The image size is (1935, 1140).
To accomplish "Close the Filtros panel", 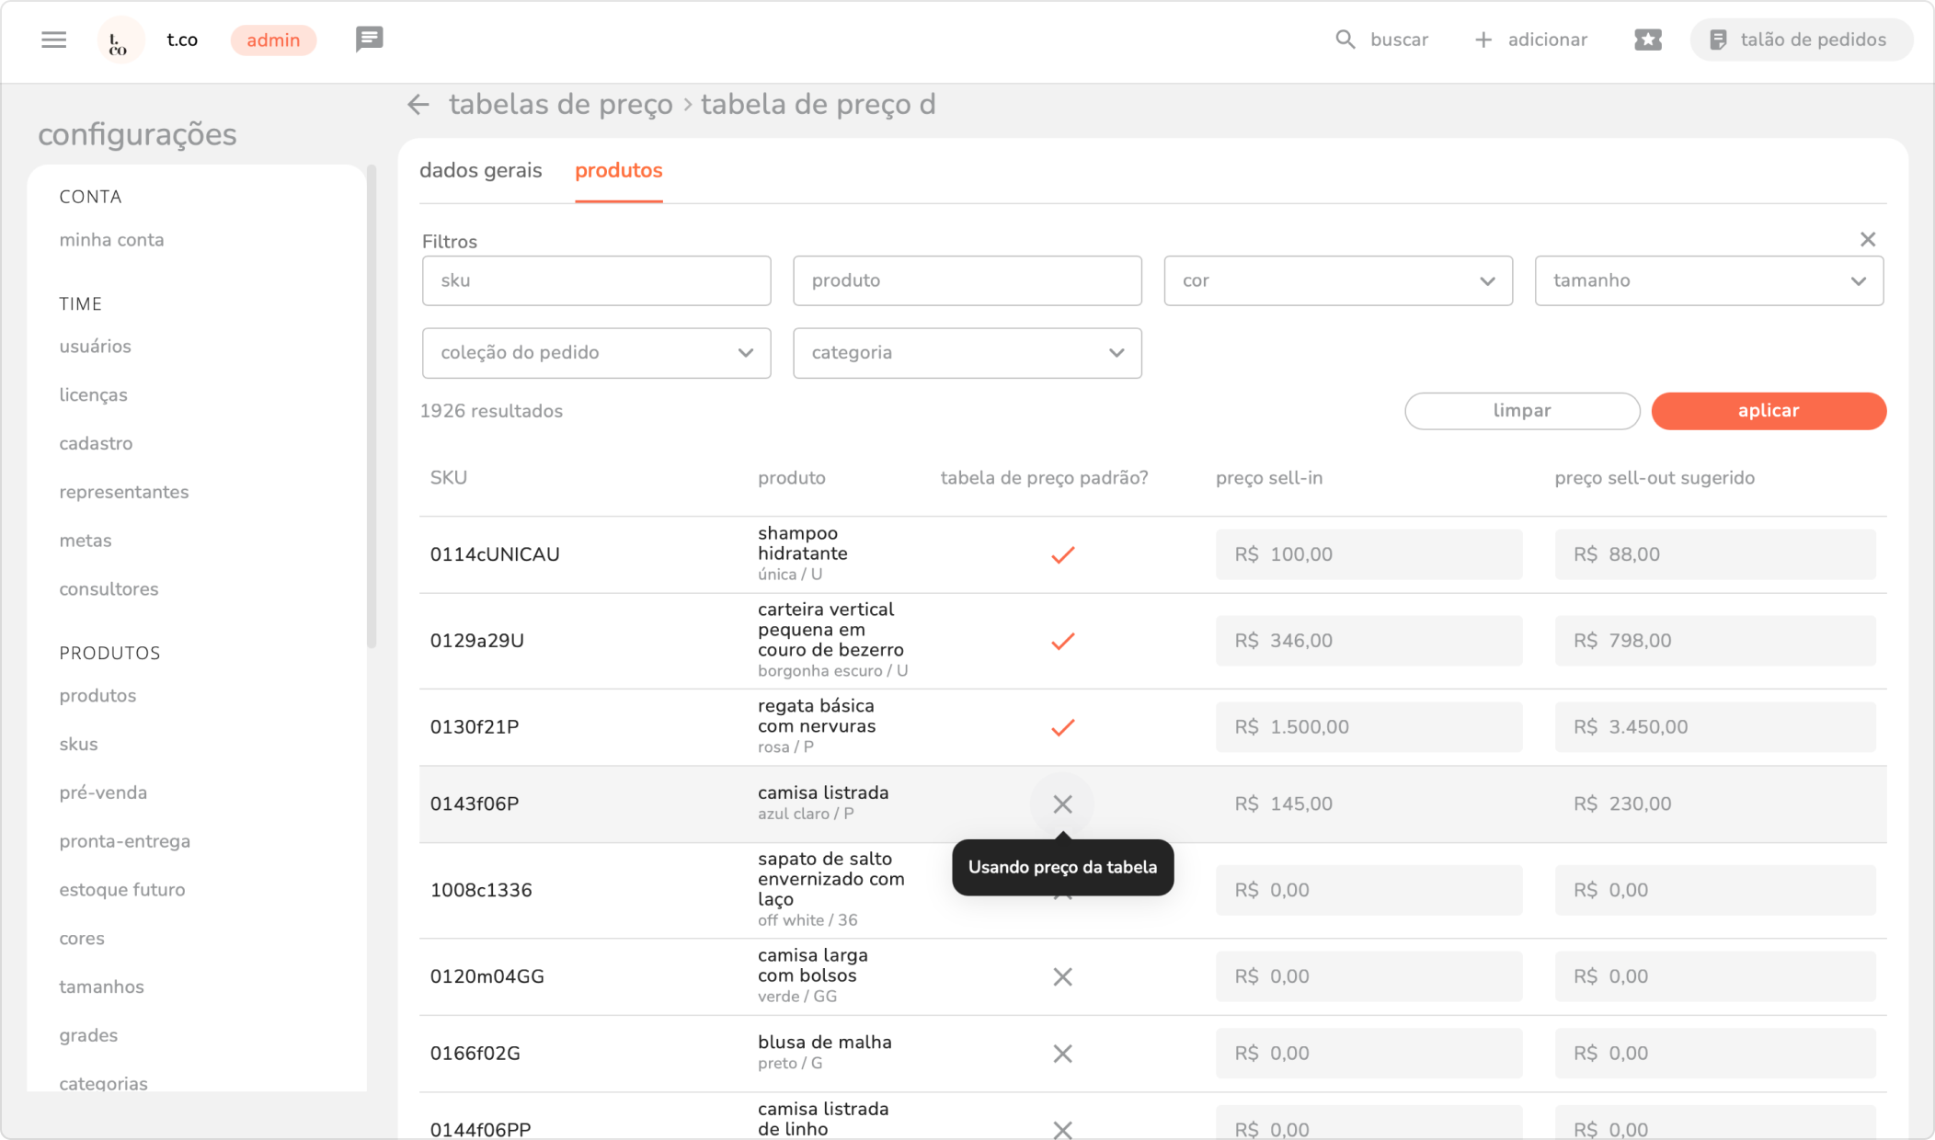I will click(x=1867, y=240).
